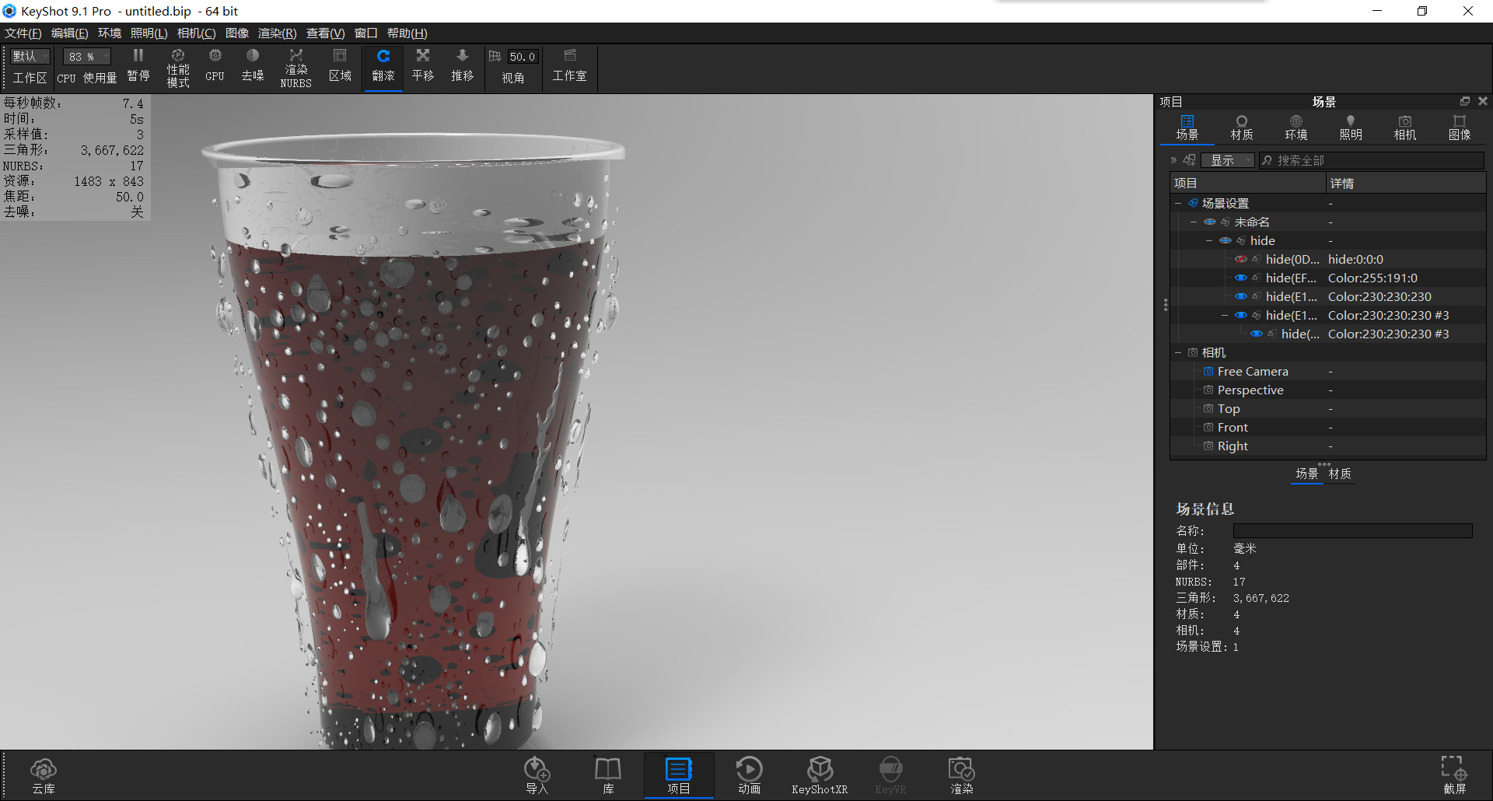Open the 动画 animation panel
Screen dimensions: 1493x801
749,774
